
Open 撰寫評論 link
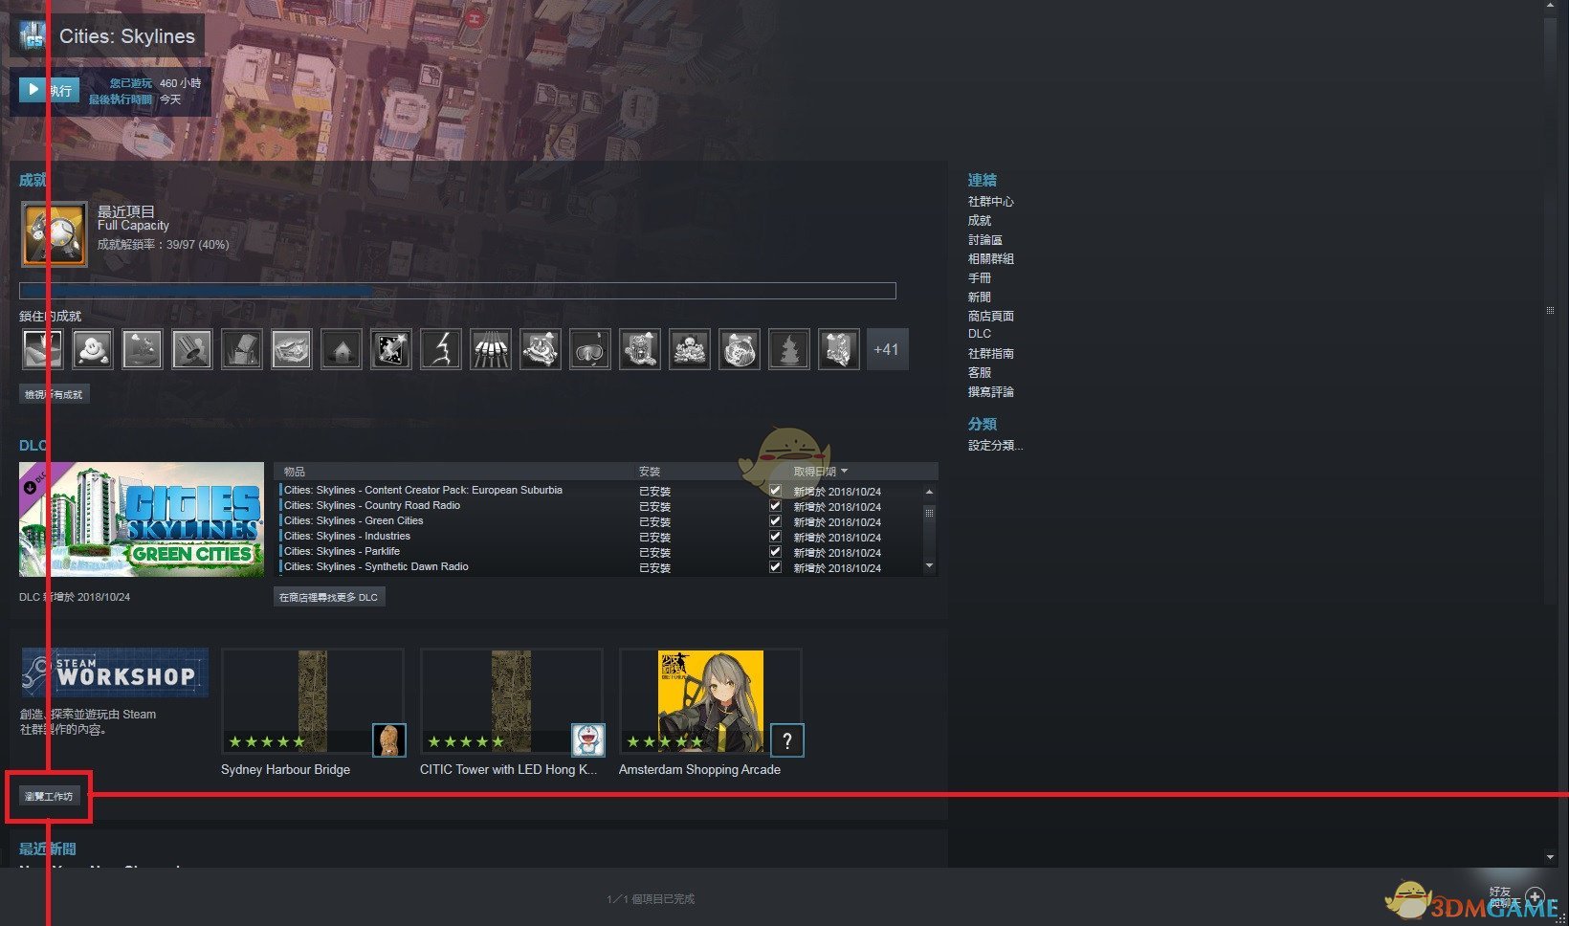[990, 391]
